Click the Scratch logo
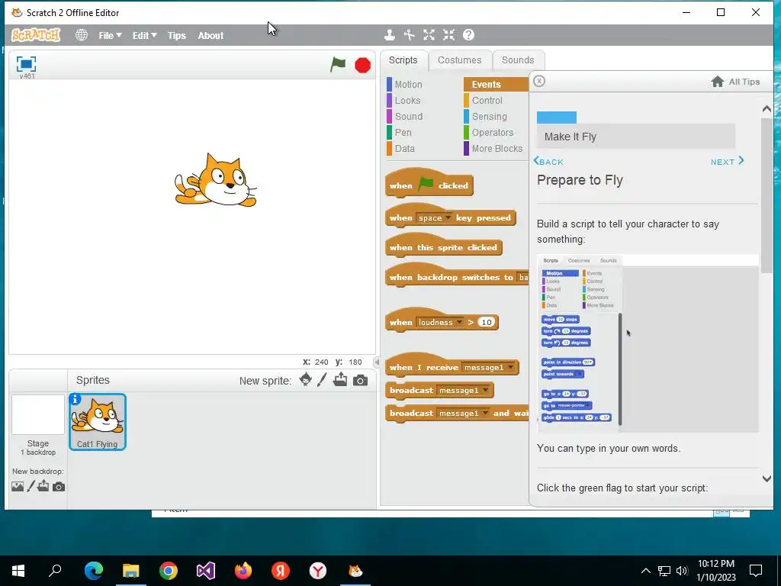 [36, 35]
